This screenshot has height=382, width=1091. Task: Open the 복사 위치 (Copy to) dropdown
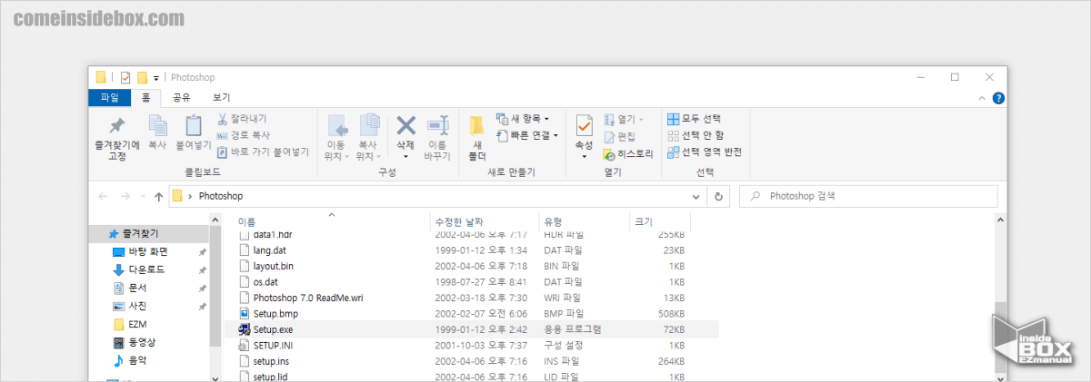(369, 138)
